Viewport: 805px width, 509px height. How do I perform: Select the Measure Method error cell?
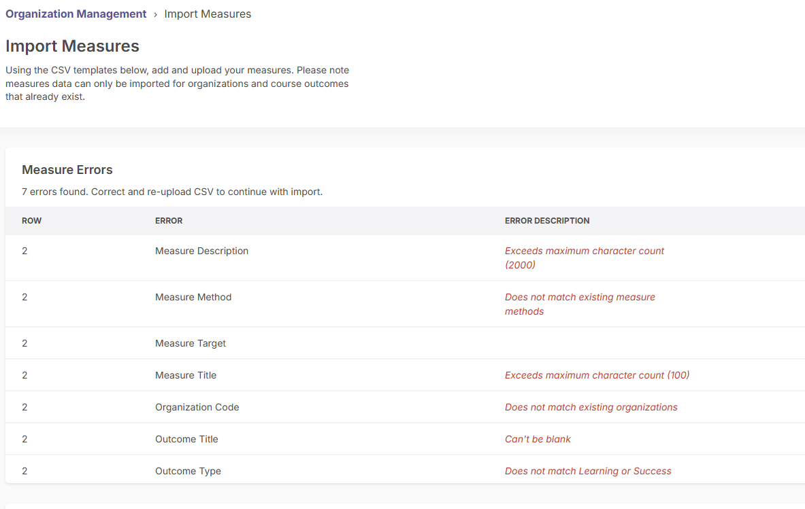click(x=193, y=297)
